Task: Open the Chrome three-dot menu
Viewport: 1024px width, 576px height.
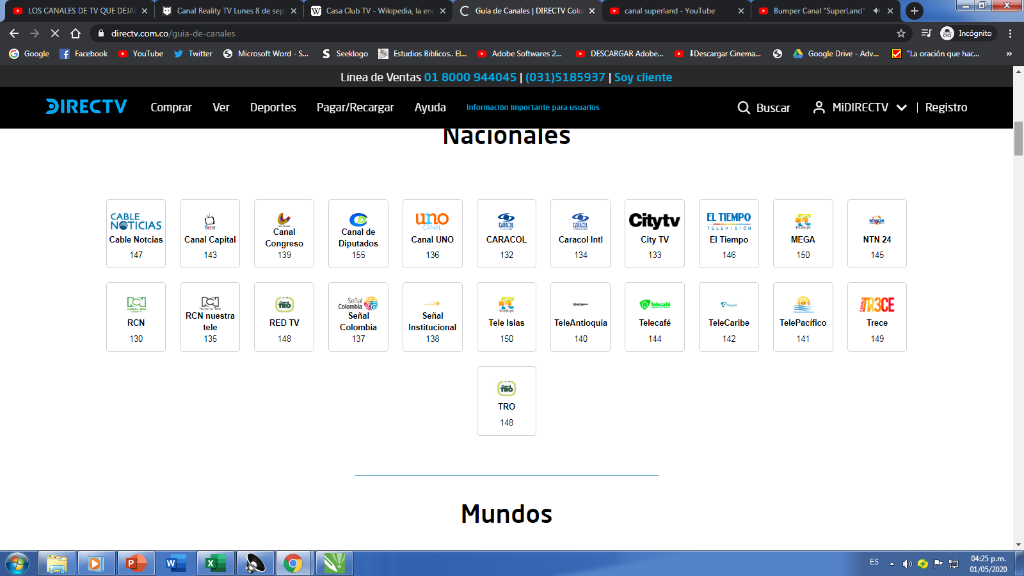Action: tap(1010, 33)
